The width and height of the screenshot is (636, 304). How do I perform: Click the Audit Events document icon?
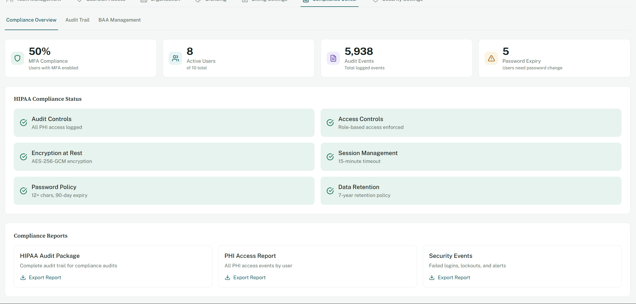(x=333, y=58)
